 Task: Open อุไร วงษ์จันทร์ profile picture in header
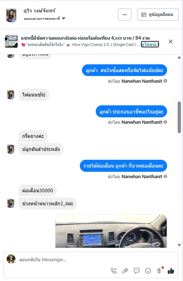coord(11,15)
